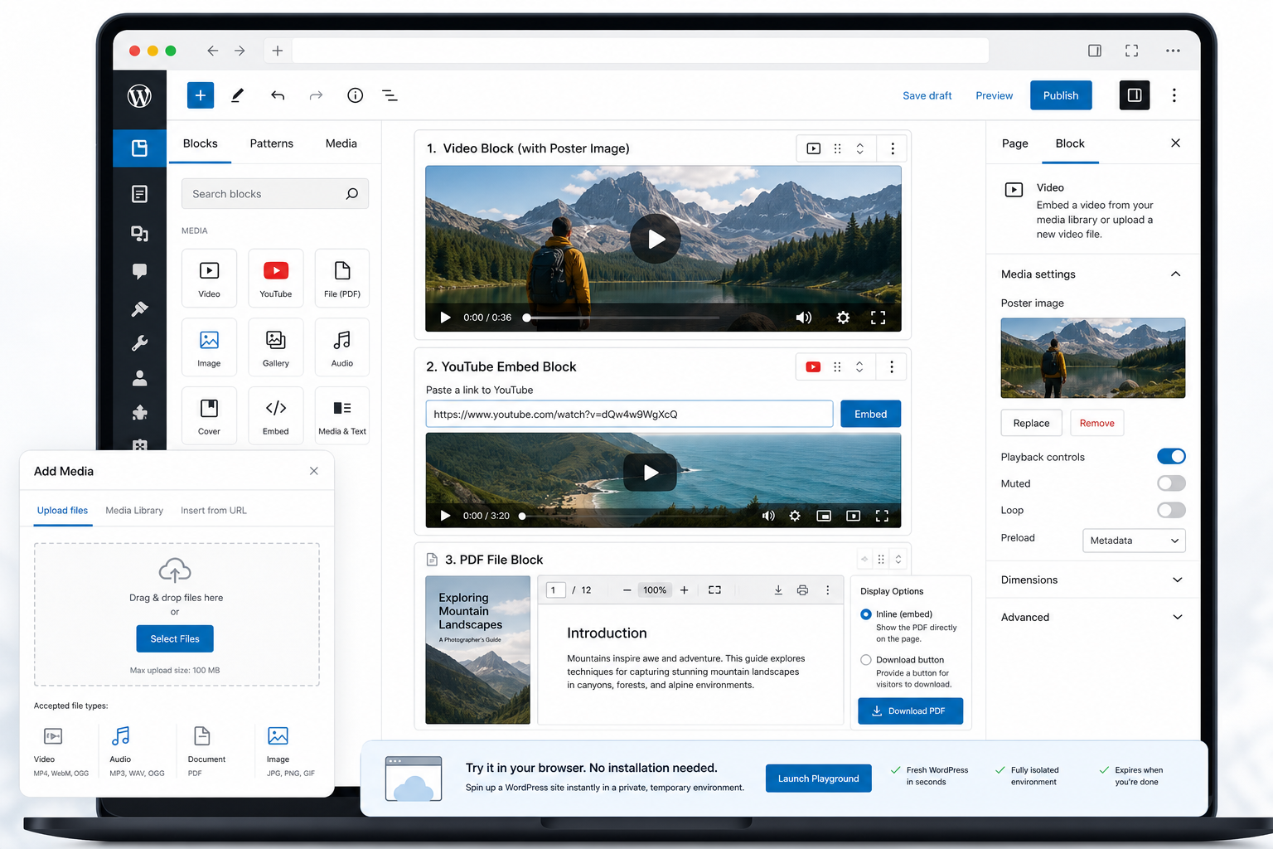Image resolution: width=1273 pixels, height=849 pixels.
Task: Insert a Gallery block
Action: [x=276, y=347]
